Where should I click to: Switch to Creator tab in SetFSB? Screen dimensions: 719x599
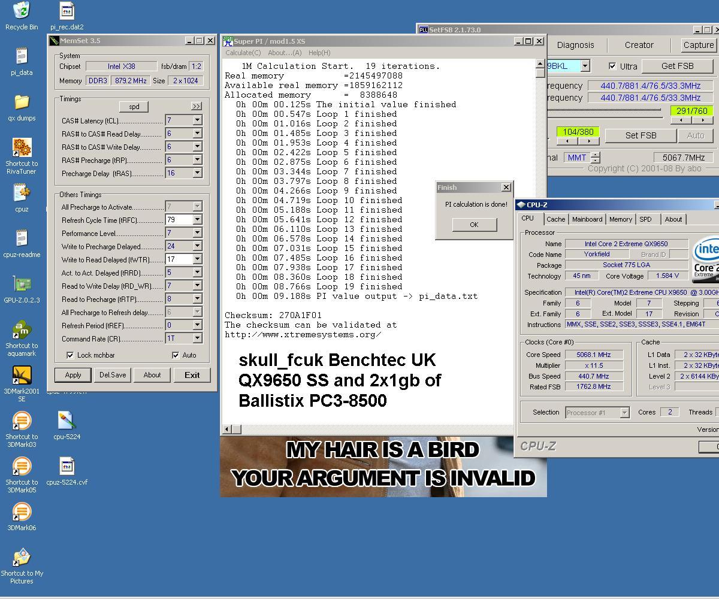(639, 45)
